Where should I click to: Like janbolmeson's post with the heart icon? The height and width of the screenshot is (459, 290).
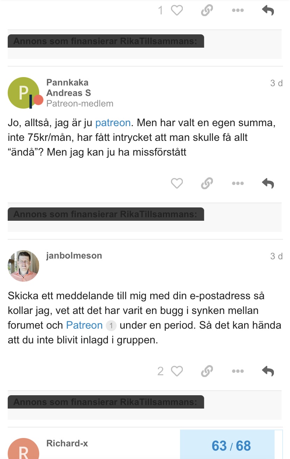click(x=177, y=371)
